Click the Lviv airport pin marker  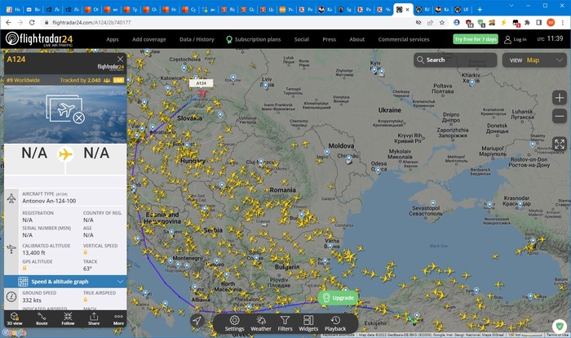pyautogui.click(x=265, y=86)
